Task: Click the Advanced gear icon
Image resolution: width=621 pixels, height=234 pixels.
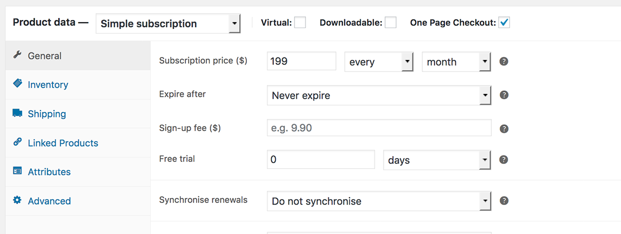Action: [18, 200]
